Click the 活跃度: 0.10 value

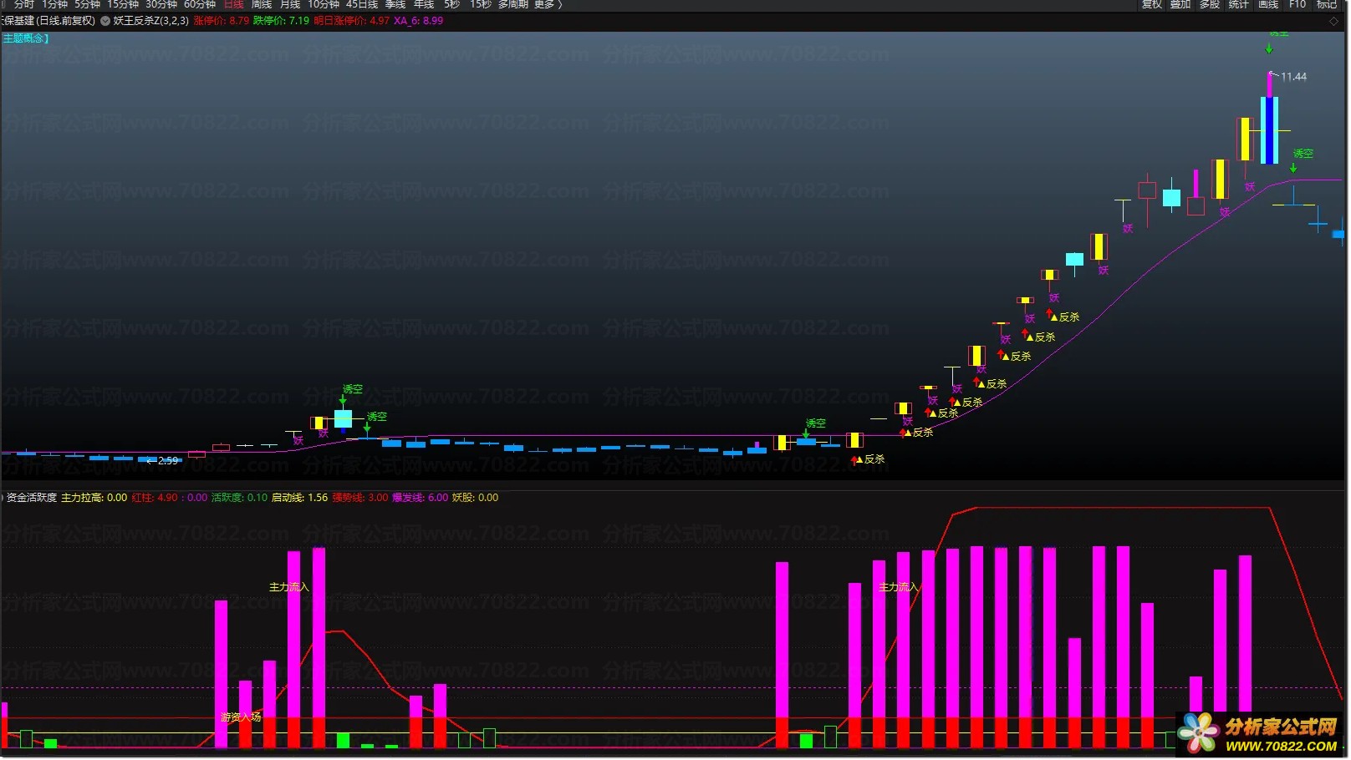coord(240,498)
